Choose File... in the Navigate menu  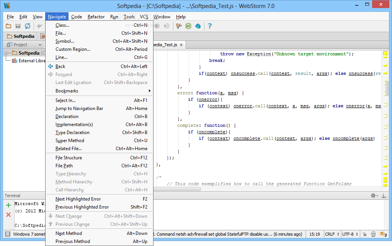tap(99, 33)
